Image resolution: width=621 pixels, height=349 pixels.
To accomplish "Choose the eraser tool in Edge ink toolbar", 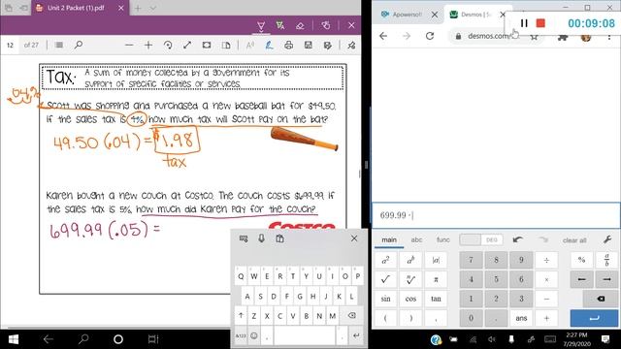I will pos(300,26).
